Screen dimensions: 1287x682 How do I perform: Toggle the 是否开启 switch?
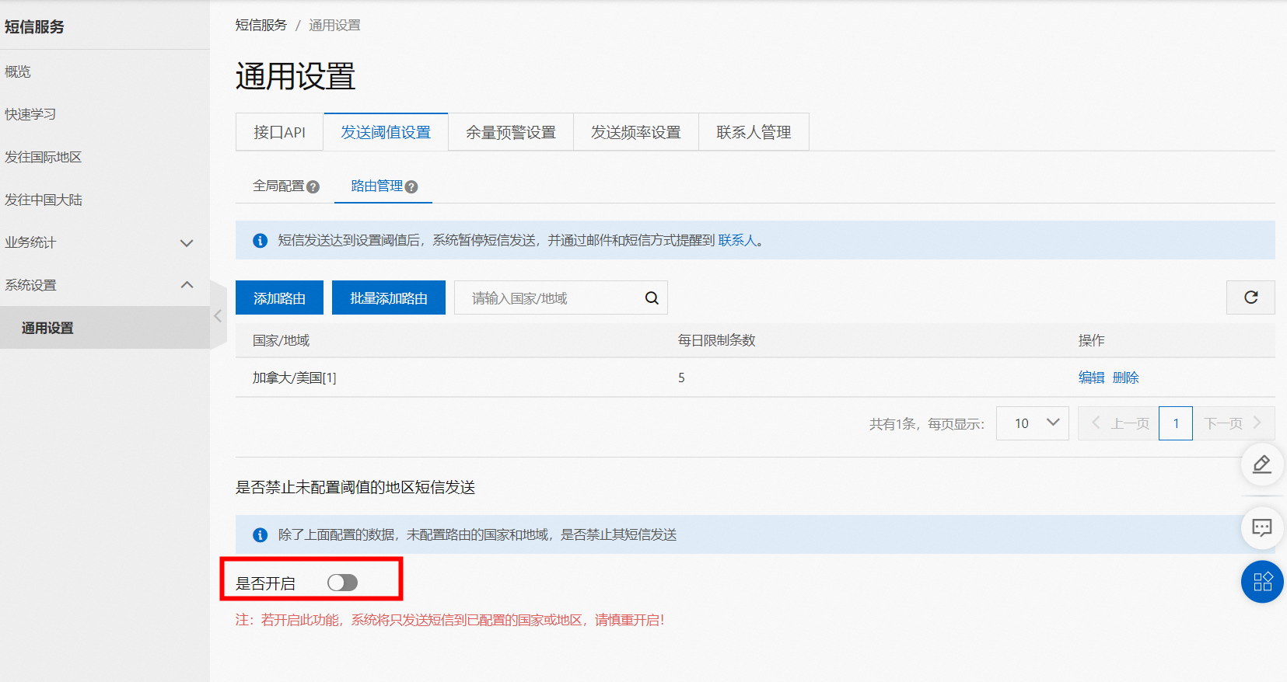[342, 583]
